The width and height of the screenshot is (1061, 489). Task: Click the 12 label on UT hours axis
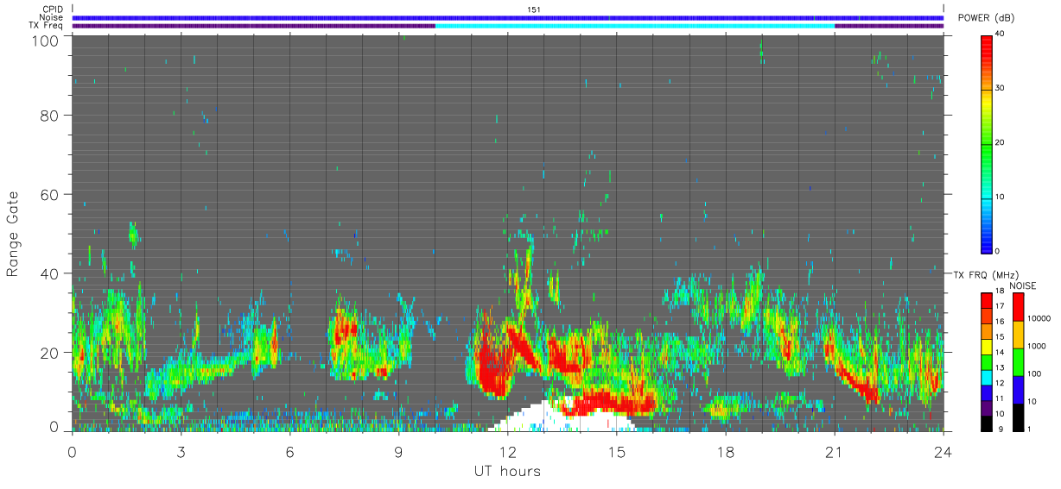pos(508,451)
